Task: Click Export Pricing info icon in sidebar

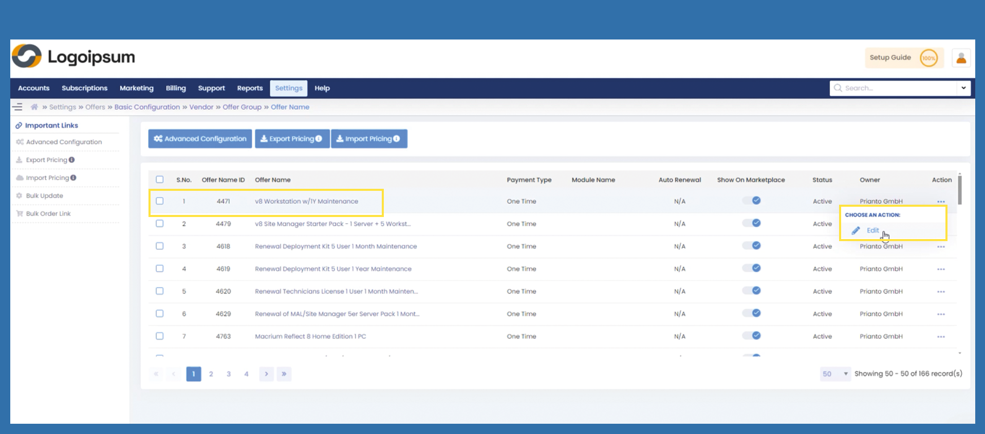Action: [x=72, y=160]
